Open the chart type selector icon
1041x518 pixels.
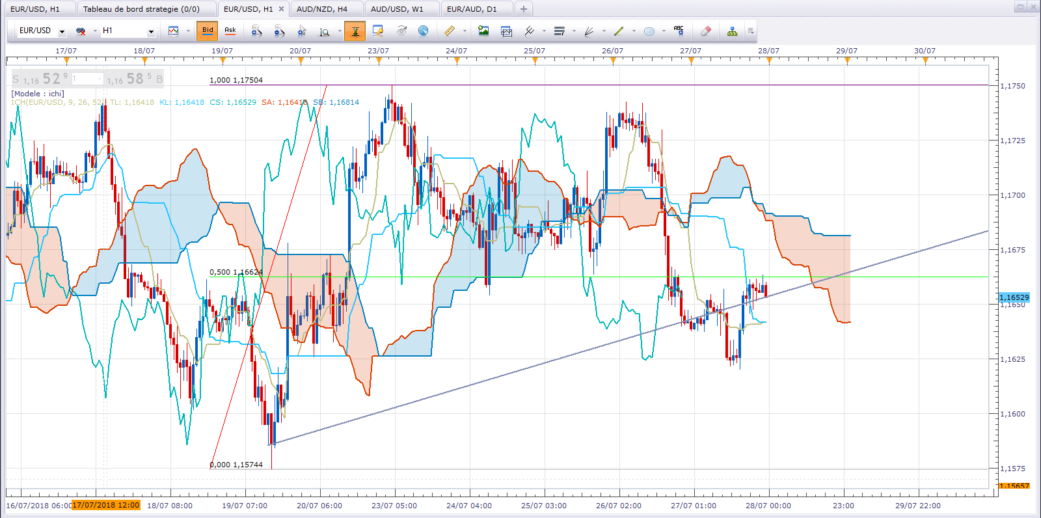pyautogui.click(x=173, y=31)
